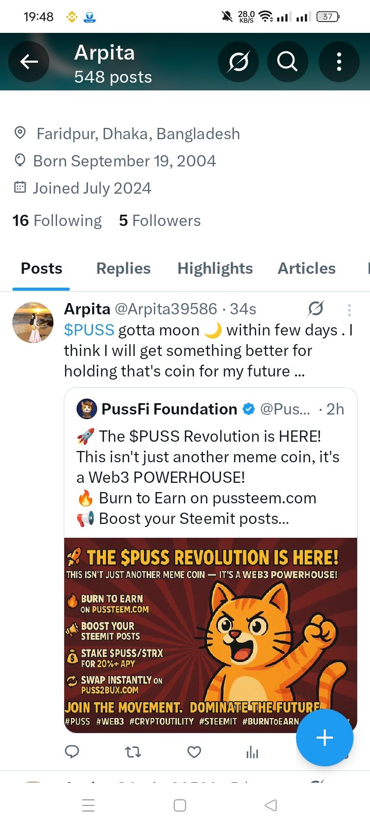370x828 pixels.
Task: Open the Articles tab
Action: (307, 269)
